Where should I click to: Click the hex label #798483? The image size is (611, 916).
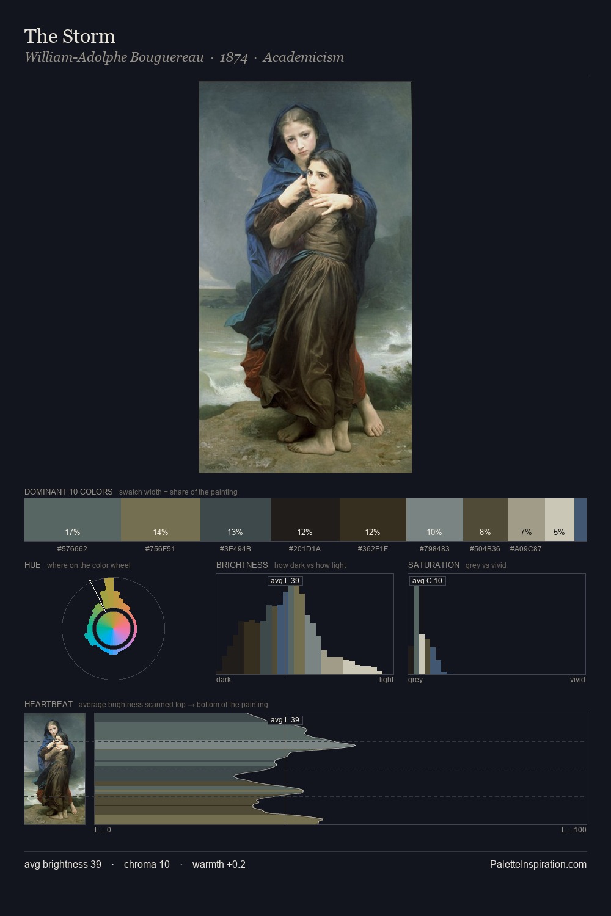coord(434,549)
